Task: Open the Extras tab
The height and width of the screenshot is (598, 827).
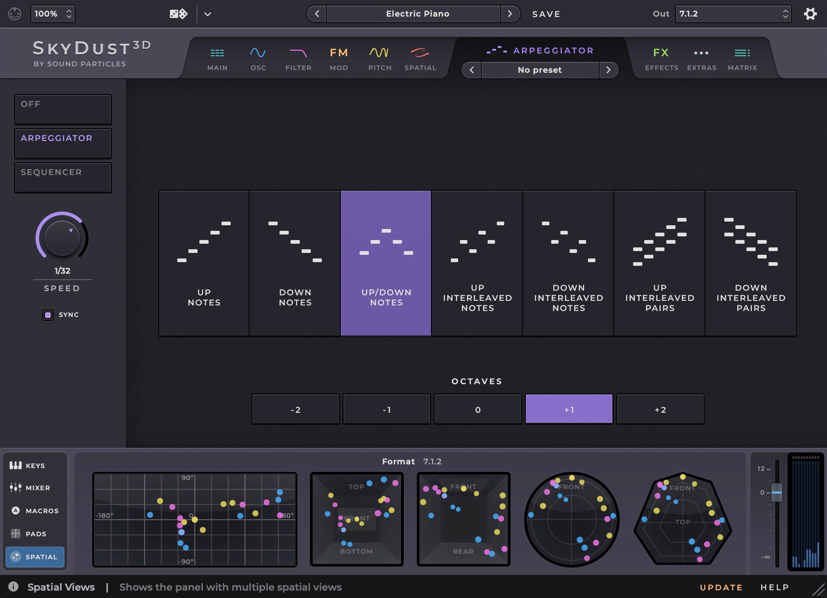Action: click(x=701, y=58)
